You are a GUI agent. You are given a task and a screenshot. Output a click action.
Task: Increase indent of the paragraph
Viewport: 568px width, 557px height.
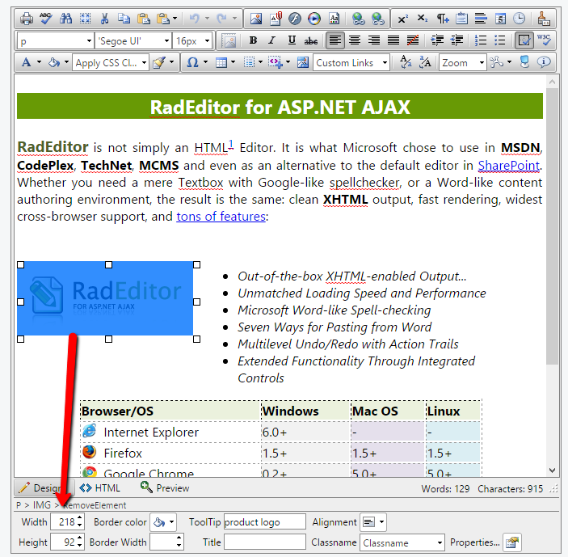point(437,41)
